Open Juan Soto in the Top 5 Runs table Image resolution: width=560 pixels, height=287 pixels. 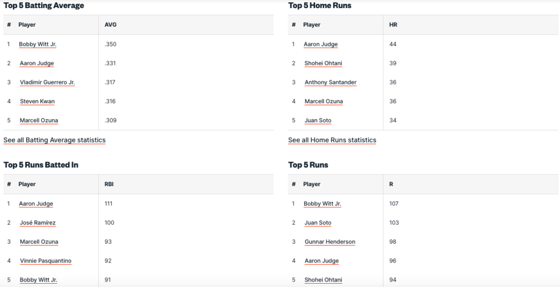click(x=318, y=223)
